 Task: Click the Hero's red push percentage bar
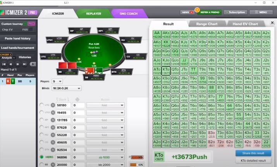137,157
